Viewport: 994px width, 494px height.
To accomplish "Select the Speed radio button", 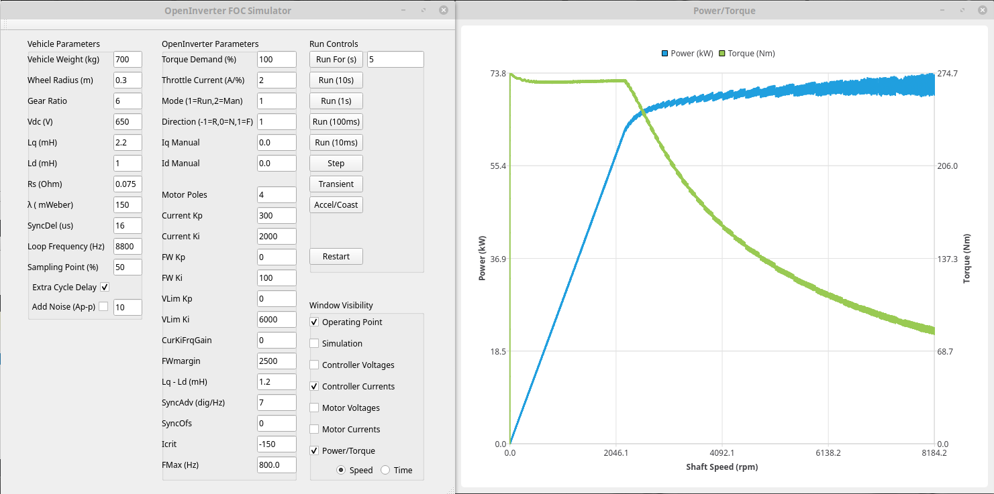I will 341,470.
